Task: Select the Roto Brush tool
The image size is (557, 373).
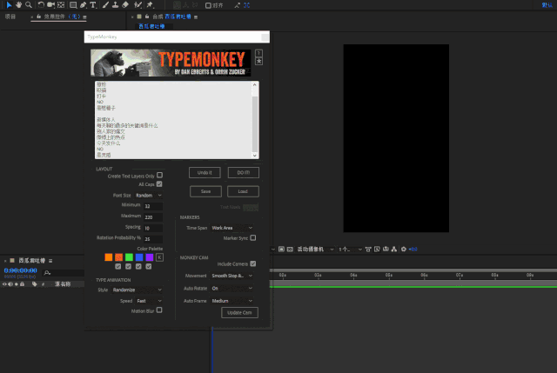Action: point(138,5)
